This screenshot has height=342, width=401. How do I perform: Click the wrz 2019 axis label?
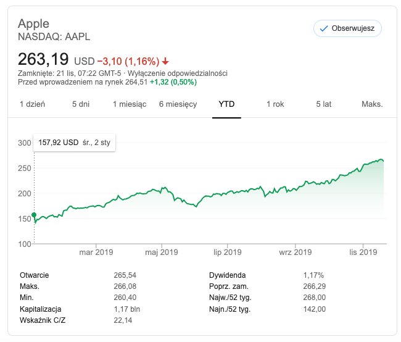pyautogui.click(x=296, y=252)
